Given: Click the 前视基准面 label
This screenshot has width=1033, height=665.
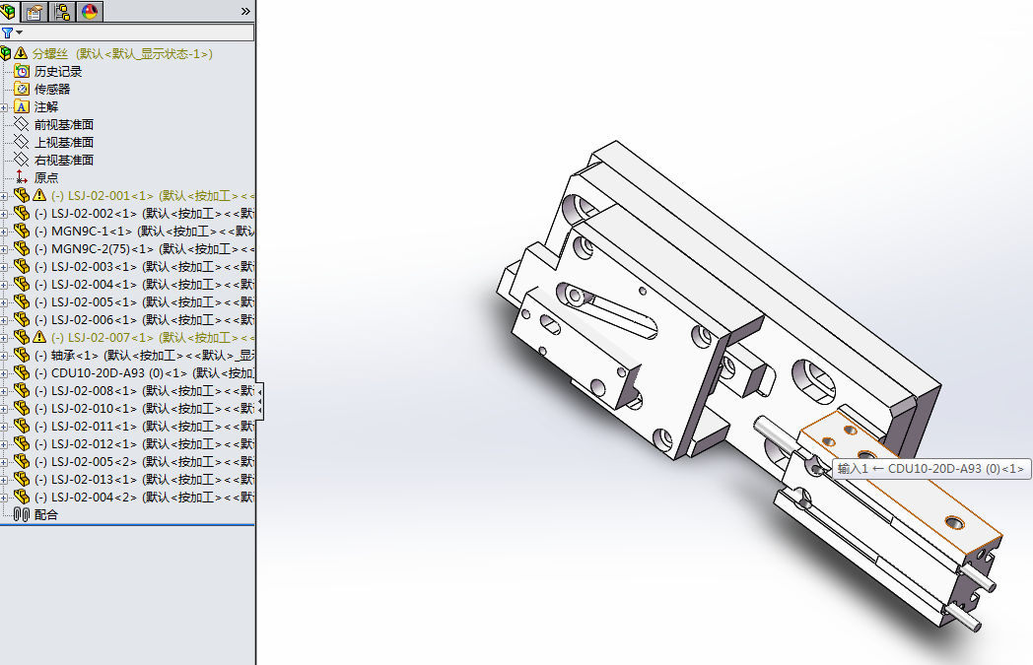Looking at the screenshot, I should click(64, 124).
